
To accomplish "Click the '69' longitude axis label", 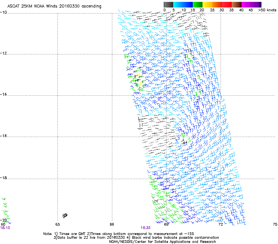I will coord(166,224).
